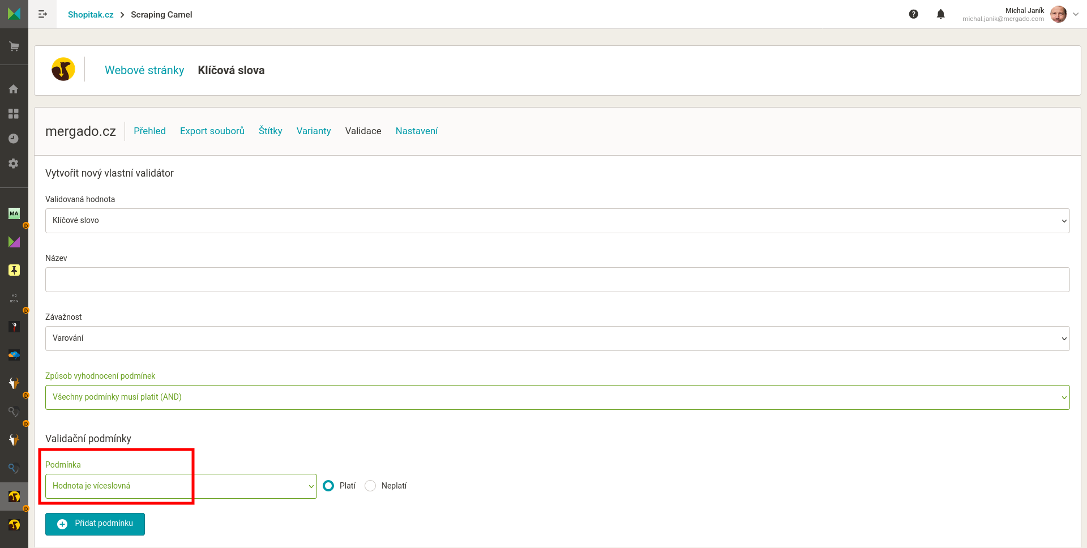This screenshot has height=548, width=1087.
Task: Click into the "Název" text field
Action: click(x=557, y=280)
